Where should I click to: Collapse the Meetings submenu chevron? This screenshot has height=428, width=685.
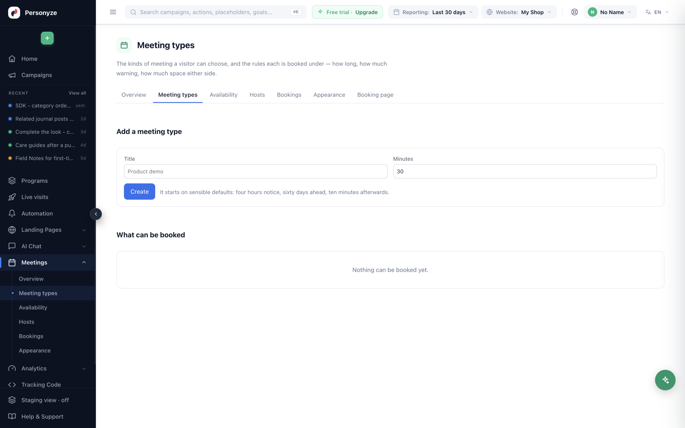[84, 262]
